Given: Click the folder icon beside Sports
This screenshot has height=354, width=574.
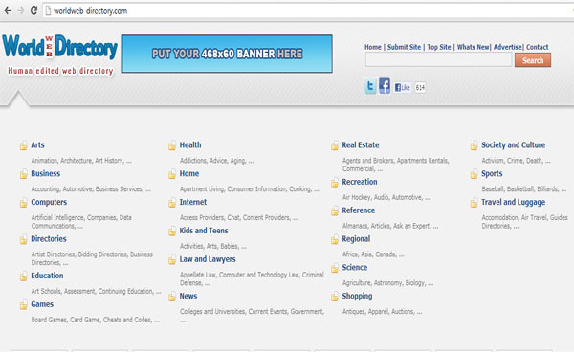Looking at the screenshot, I should point(475,174).
